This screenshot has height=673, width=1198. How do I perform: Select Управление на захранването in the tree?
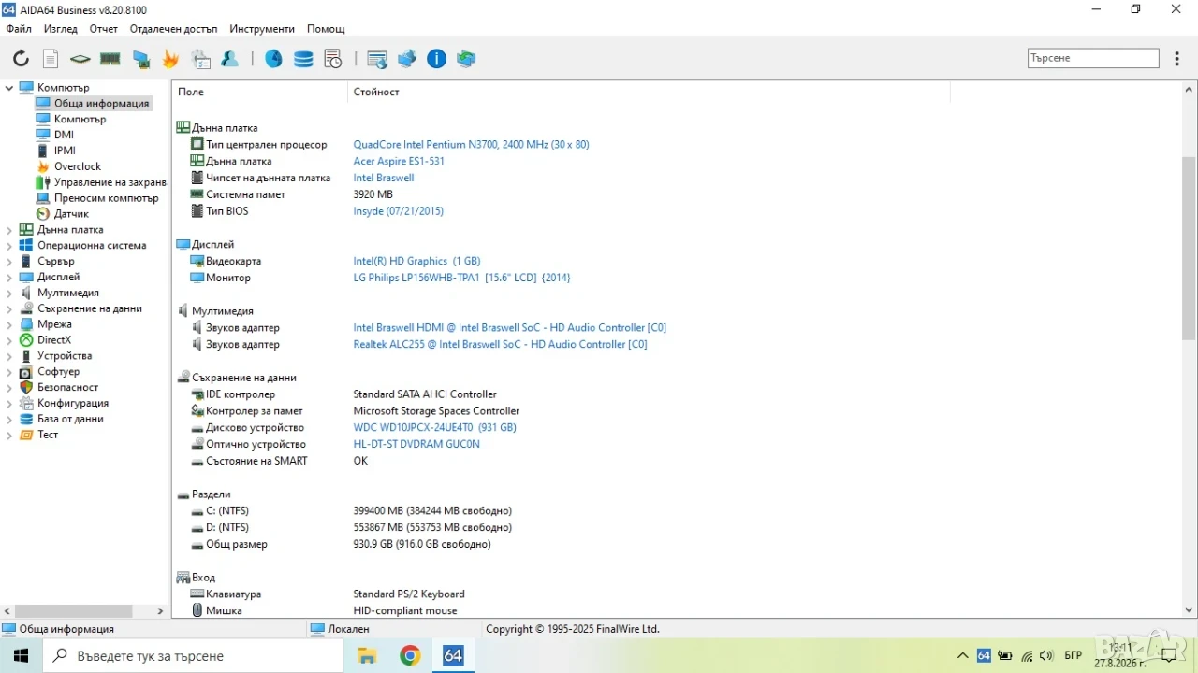point(110,183)
